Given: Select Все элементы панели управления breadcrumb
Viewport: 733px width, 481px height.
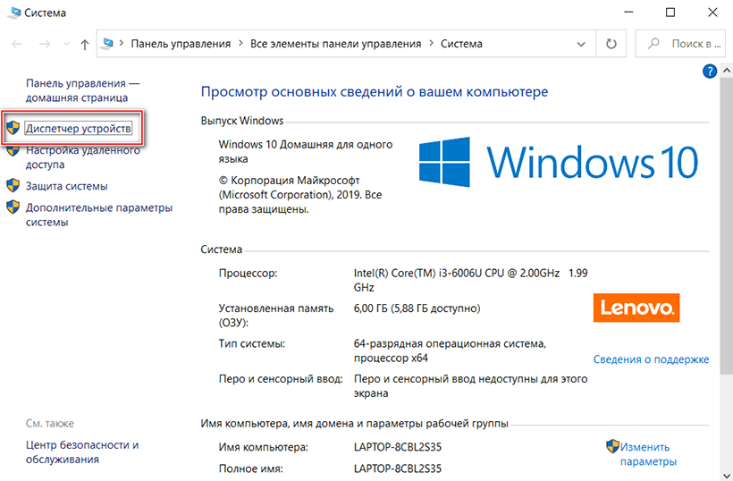Looking at the screenshot, I should pyautogui.click(x=335, y=44).
